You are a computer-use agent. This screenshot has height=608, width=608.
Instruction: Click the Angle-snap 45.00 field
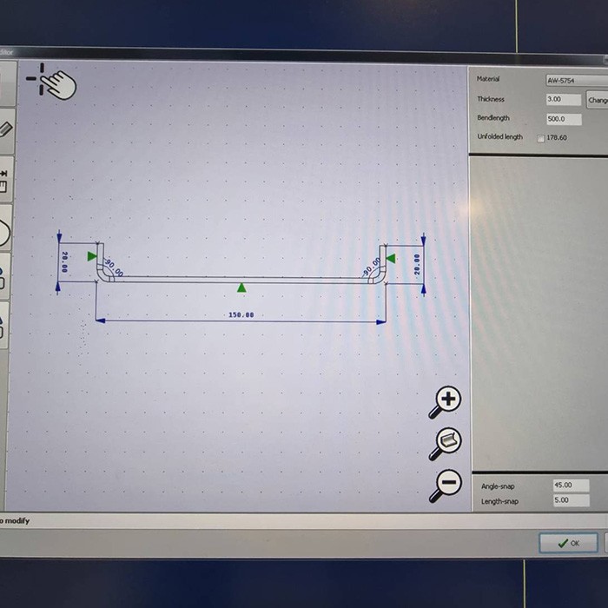pos(571,485)
